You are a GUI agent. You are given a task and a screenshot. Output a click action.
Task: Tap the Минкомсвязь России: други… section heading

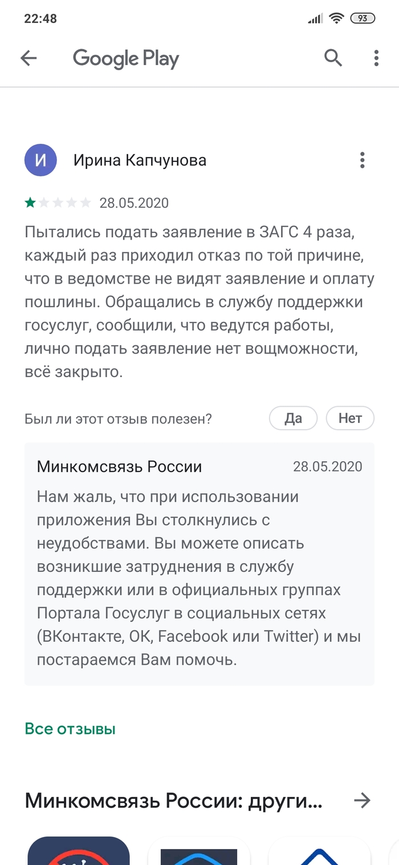coord(173,801)
